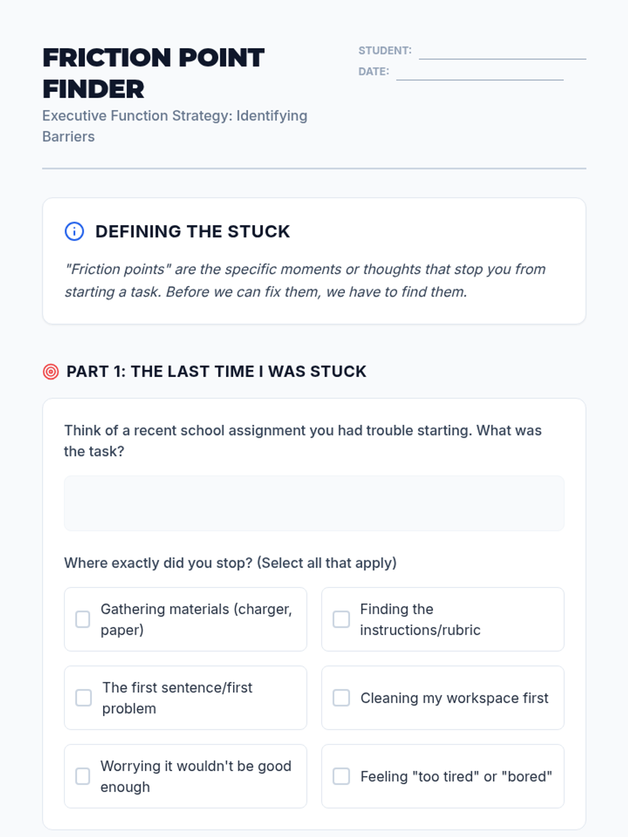Image resolution: width=628 pixels, height=837 pixels.
Task: Click the Date line field
Action: coord(479,73)
